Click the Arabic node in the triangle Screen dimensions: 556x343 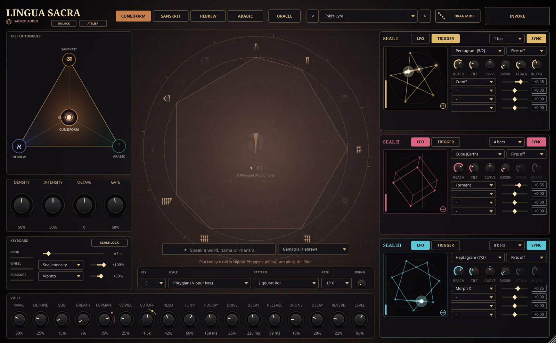click(119, 146)
